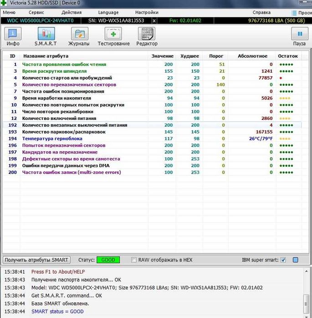Screen dimensions: 312x318
Task: Open the Действия menu
Action: [x=72, y=13]
